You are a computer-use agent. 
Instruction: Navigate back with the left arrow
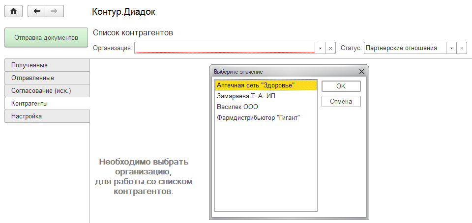pos(37,11)
